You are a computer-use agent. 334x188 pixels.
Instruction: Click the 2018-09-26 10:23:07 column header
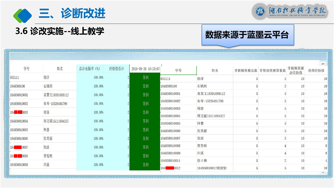[x=145, y=69]
